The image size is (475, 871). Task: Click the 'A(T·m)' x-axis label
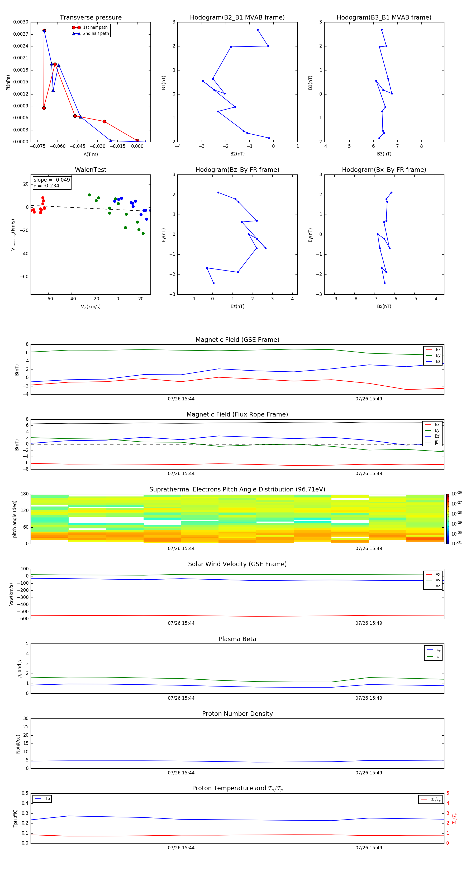click(91, 154)
